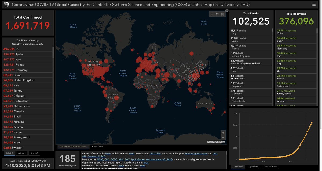Viewport: 322px width, 171px height.
Task: Show the Daily Increase chart tab
Action: coord(270,166)
